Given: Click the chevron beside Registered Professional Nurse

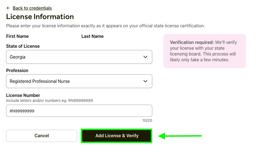Looking at the screenshot, I should click(x=145, y=81).
